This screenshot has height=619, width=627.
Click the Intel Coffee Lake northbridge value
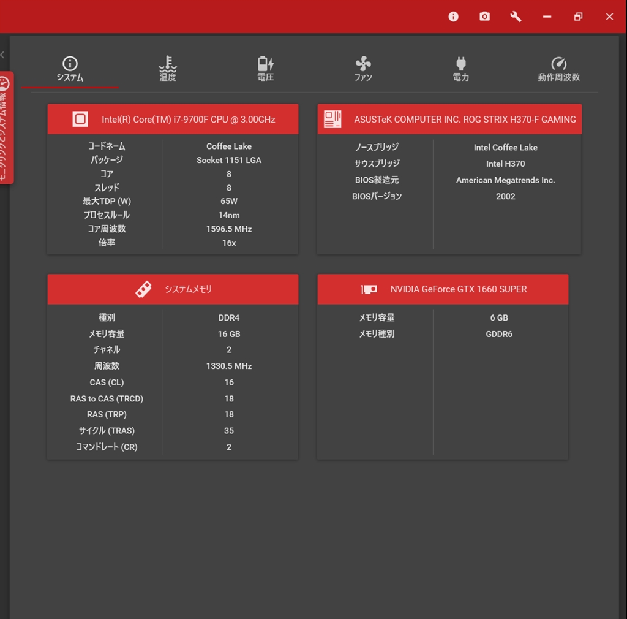tap(505, 147)
